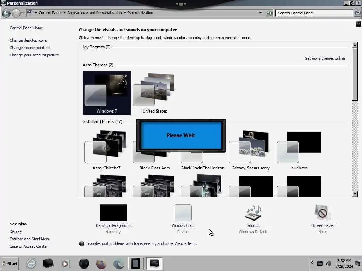Select the Britney_Spears sexxy theme

251,150
